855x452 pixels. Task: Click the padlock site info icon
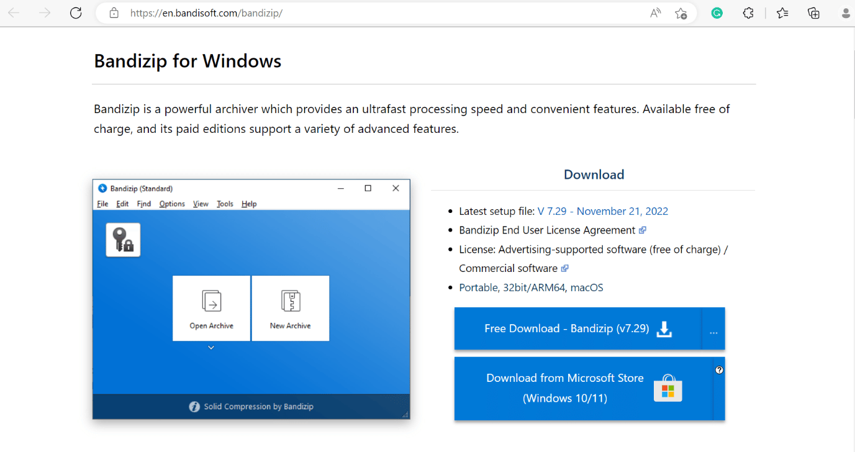[114, 13]
